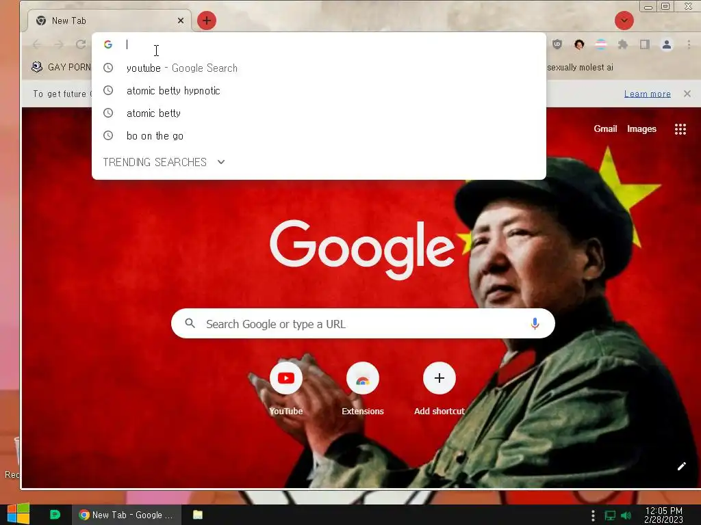Select 'youtube - Google Search' suggestion
Viewport: 701px width, 525px height.
point(319,68)
